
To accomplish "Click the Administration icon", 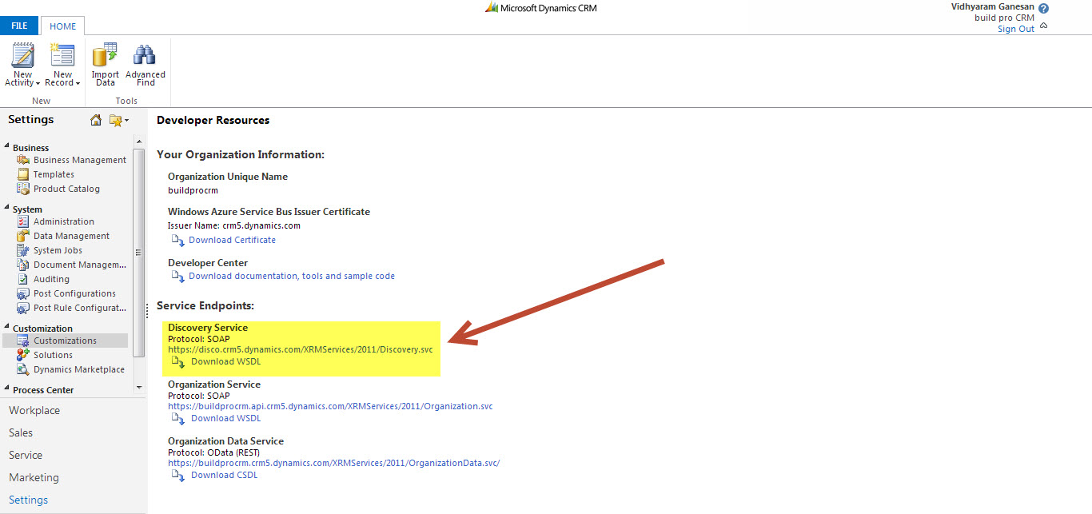I will [23, 221].
